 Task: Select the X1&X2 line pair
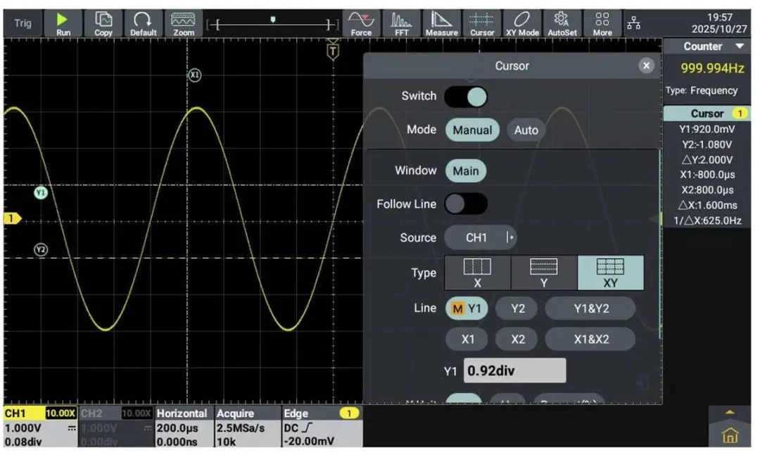pos(591,339)
